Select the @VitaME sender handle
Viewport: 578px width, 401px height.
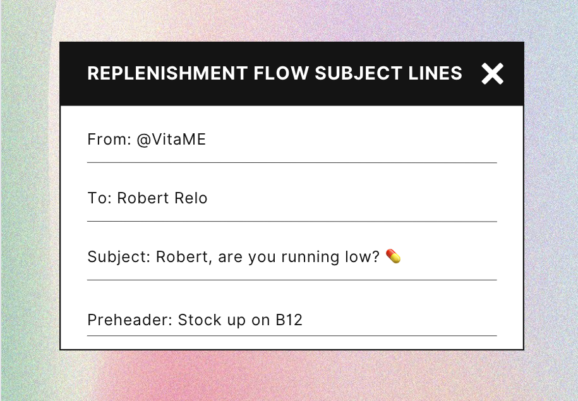171,140
